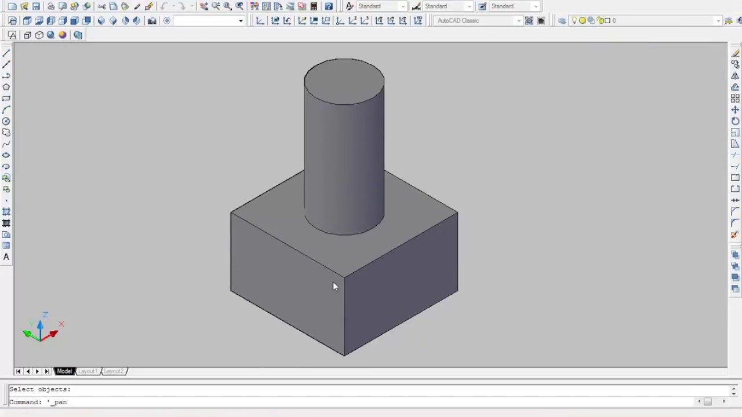The height and width of the screenshot is (417, 742).
Task: Select the Realistic visual style sphere
Action: click(50, 35)
